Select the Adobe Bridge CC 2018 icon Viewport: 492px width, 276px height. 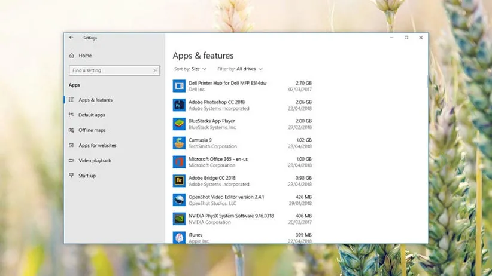click(179, 180)
